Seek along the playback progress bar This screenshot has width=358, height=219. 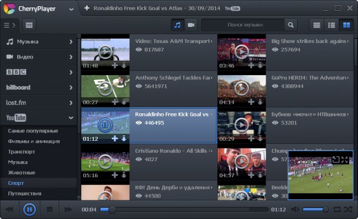click(184, 209)
